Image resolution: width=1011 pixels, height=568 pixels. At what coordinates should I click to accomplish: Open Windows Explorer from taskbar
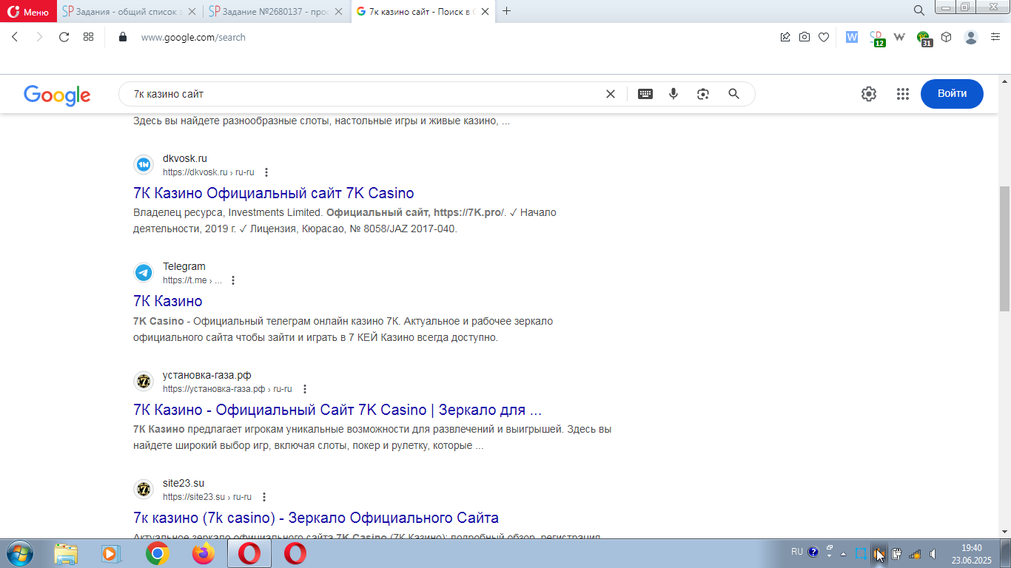pyautogui.click(x=66, y=553)
